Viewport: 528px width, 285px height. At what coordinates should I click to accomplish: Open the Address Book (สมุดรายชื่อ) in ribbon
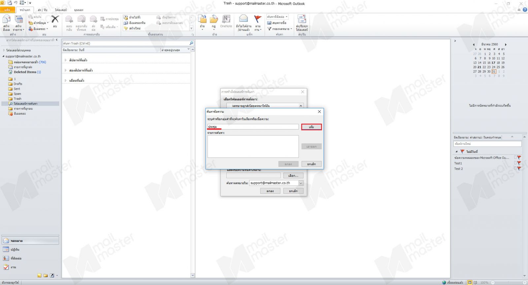(277, 23)
